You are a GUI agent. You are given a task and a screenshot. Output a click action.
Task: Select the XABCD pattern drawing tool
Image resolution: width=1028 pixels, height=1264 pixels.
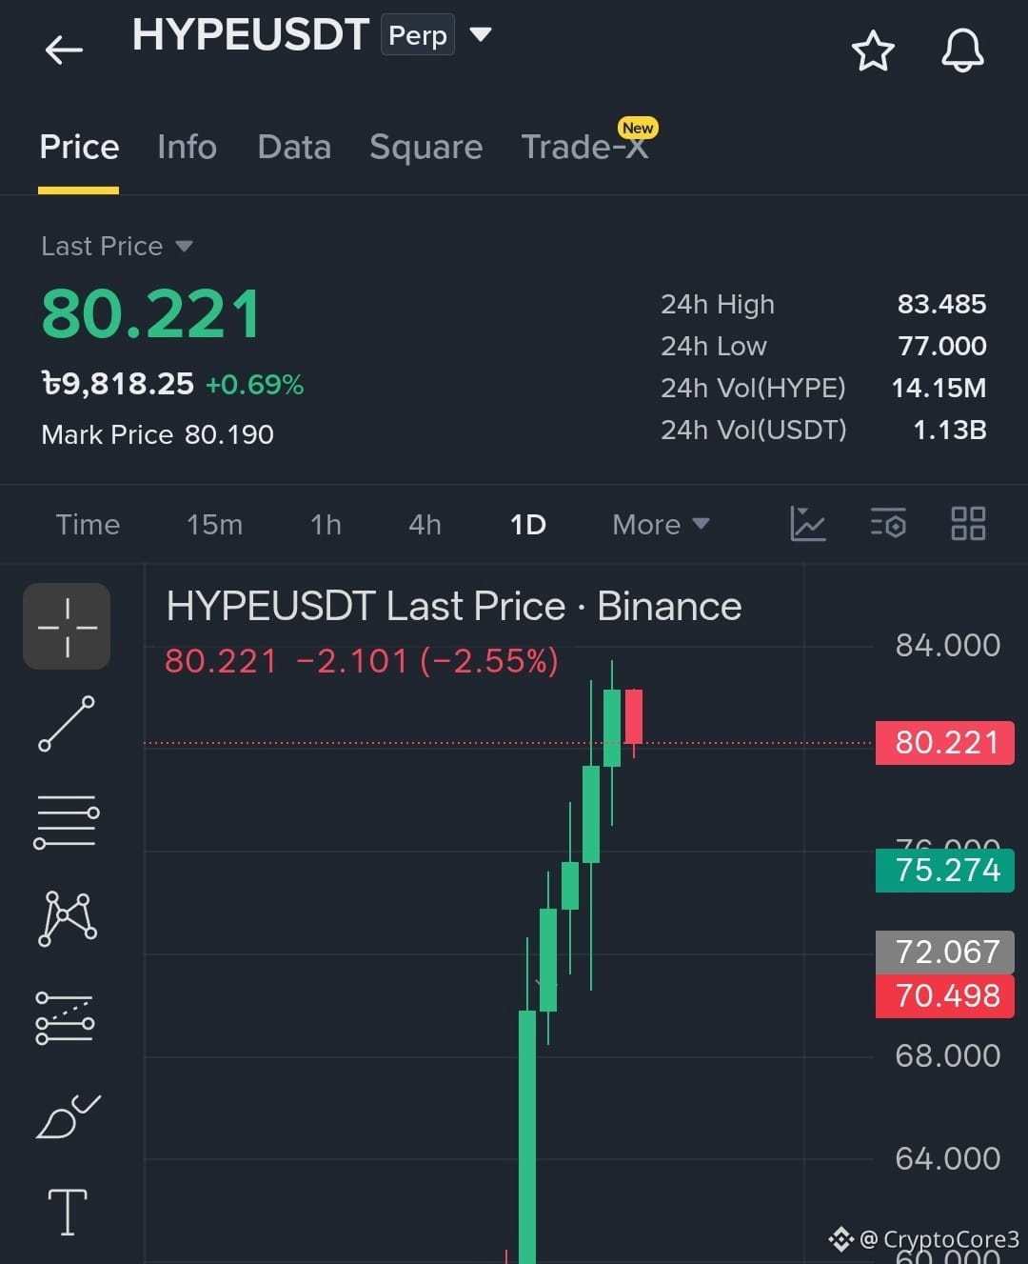[67, 918]
